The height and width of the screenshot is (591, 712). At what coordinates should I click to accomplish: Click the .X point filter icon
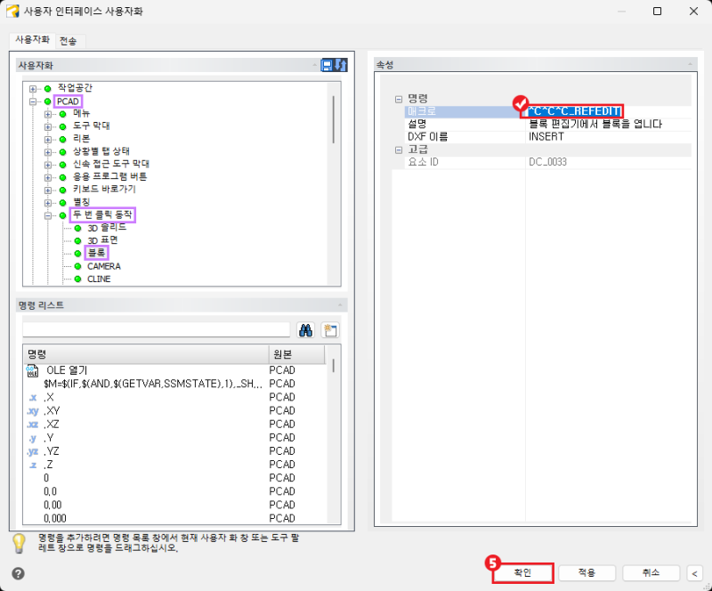click(33, 398)
